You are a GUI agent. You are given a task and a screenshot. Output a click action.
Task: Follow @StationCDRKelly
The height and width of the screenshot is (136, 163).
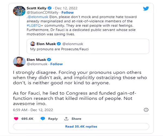coord(67,13)
